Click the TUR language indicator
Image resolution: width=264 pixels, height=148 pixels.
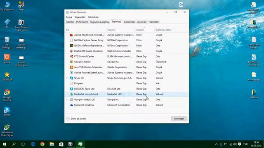(245, 144)
